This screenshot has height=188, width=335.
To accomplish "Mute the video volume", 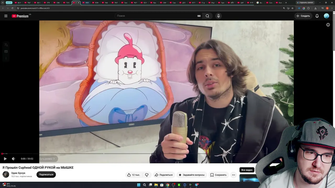I will click(x=13, y=159).
